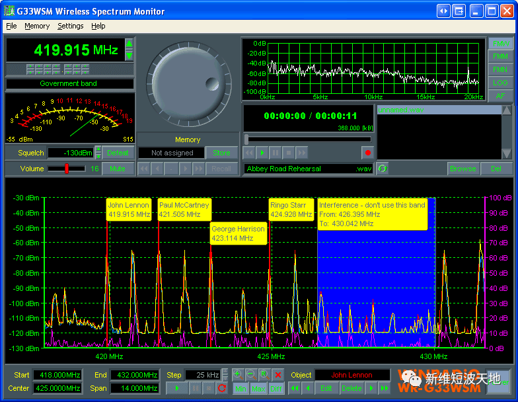
Task: Click the green play button for recording
Action: coord(262,153)
